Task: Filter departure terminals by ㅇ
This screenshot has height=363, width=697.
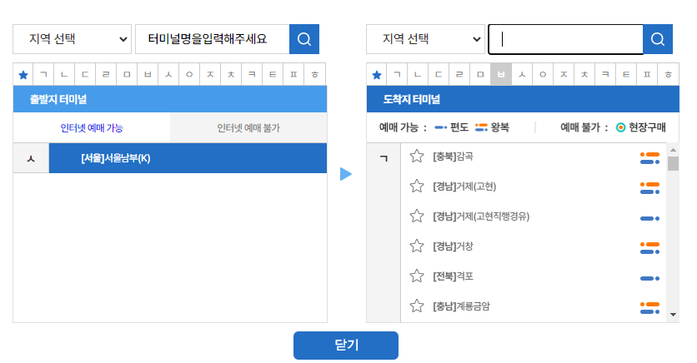Action: pyautogui.click(x=190, y=75)
